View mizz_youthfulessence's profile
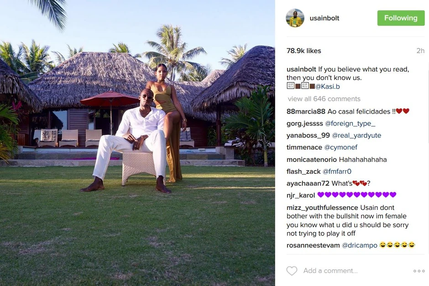 click(x=322, y=208)
